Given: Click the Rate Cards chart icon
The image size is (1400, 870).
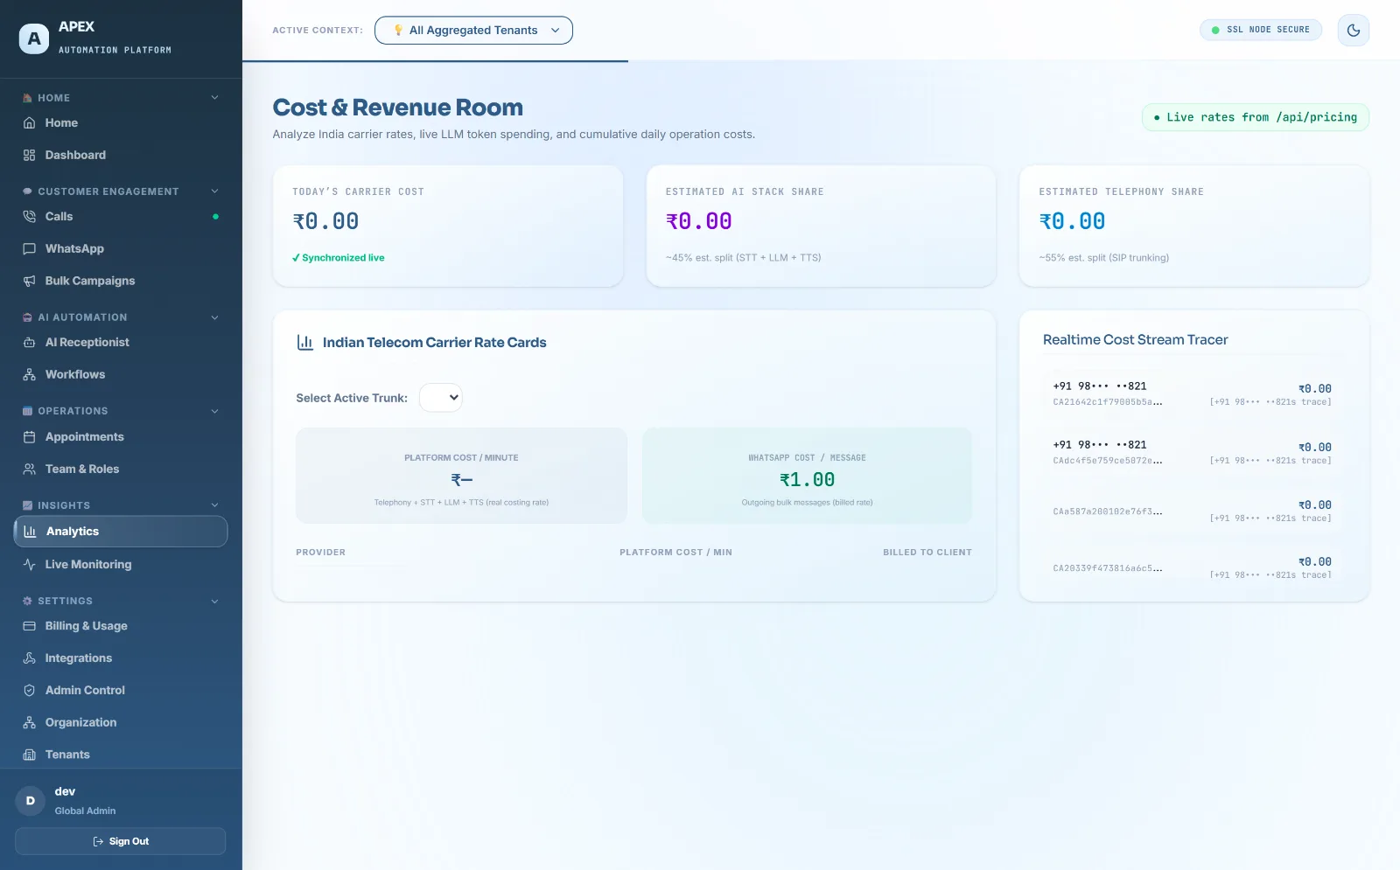Looking at the screenshot, I should tap(305, 343).
